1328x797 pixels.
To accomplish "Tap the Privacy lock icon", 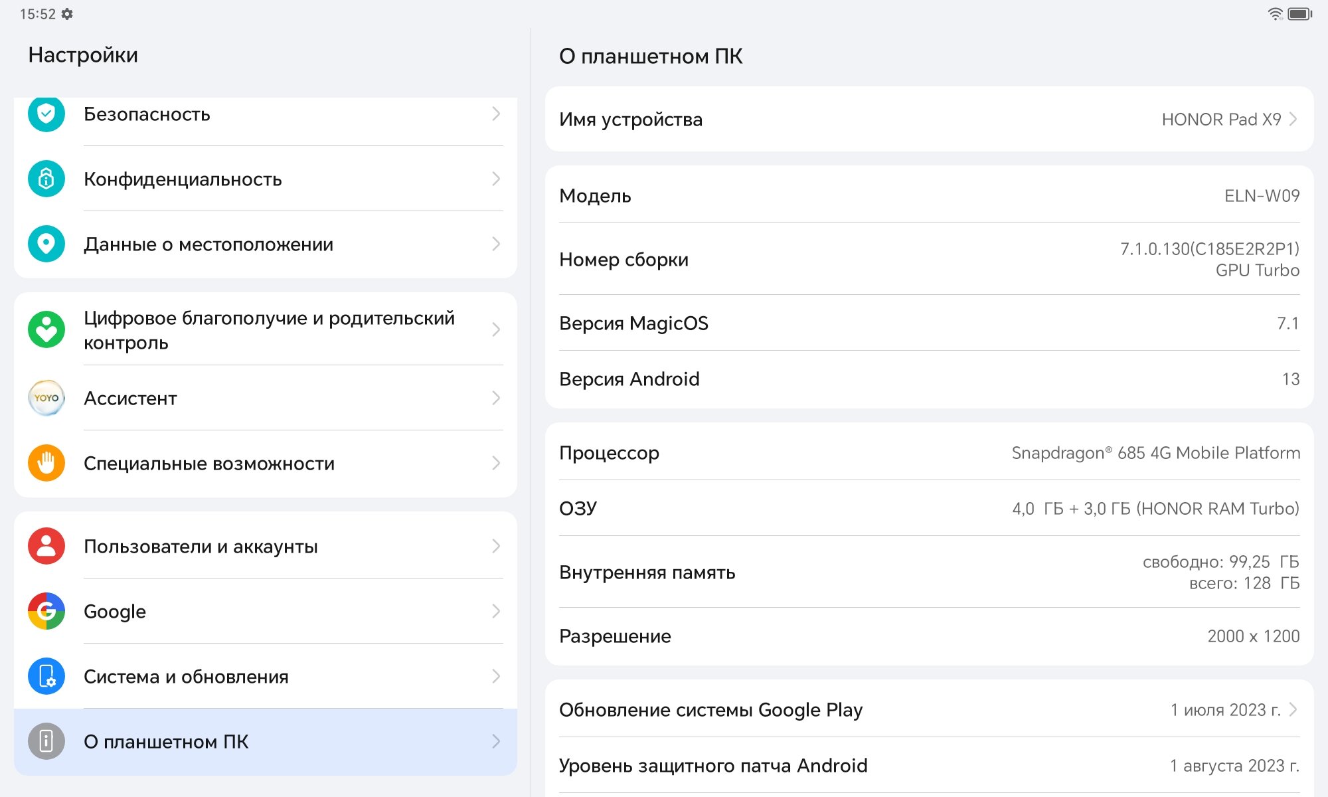I will click(x=46, y=179).
